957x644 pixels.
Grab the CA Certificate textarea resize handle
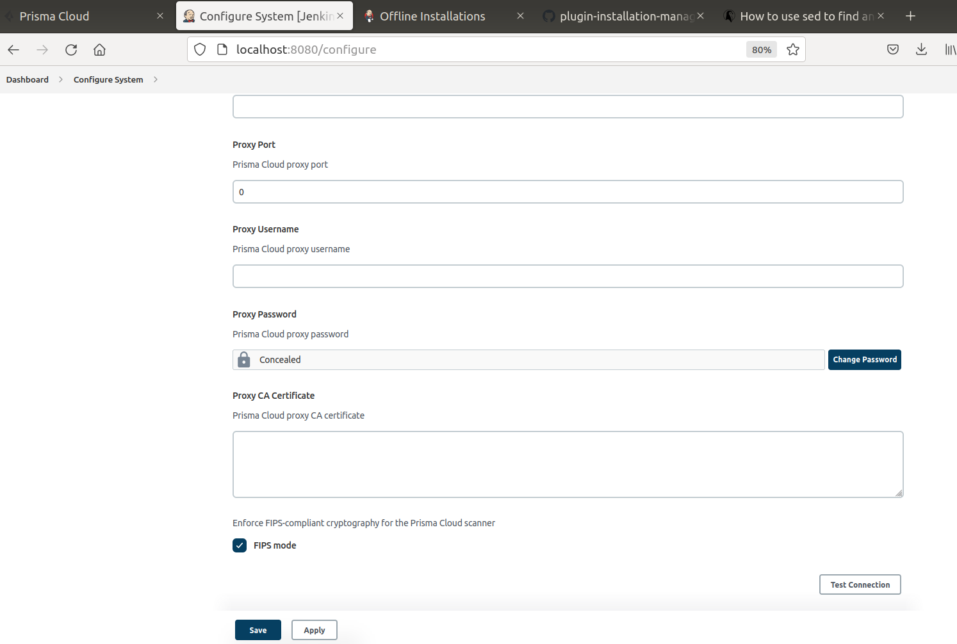click(x=899, y=493)
